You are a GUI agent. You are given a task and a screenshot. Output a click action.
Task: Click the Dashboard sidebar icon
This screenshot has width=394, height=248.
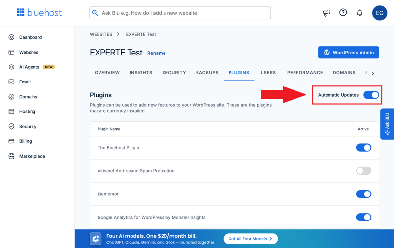(11, 37)
